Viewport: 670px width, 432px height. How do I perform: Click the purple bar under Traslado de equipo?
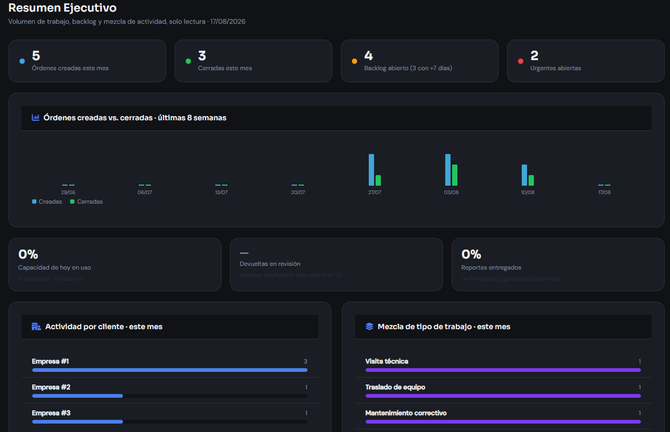(x=503, y=396)
